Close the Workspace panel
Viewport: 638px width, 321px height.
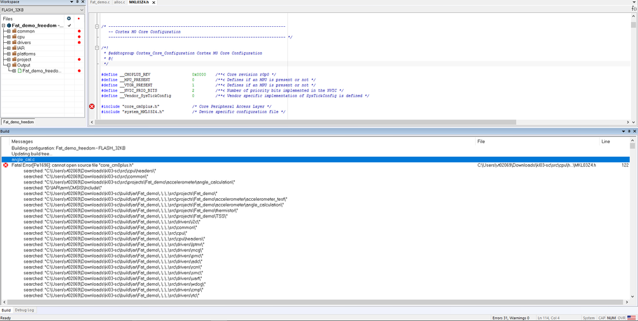pyautogui.click(x=82, y=2)
